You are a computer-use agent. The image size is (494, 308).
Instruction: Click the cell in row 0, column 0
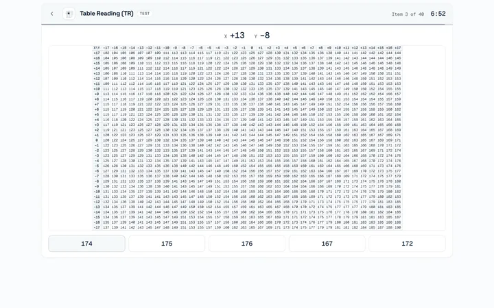(252, 140)
